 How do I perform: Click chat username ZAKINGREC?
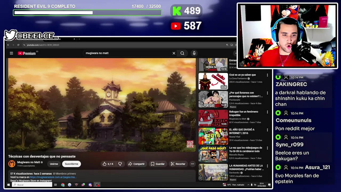[291, 84]
